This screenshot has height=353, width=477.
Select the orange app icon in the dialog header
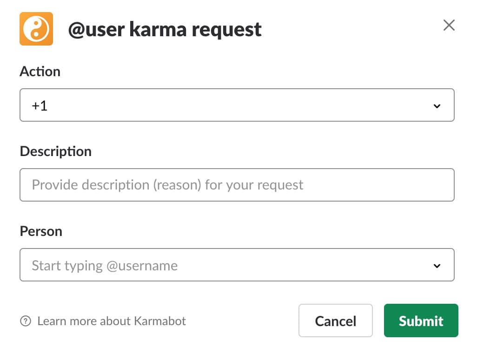pos(37,29)
